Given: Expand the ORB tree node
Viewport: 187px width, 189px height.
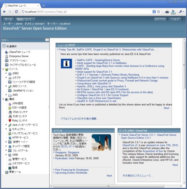Looking at the screenshot, I should pos(6,155).
